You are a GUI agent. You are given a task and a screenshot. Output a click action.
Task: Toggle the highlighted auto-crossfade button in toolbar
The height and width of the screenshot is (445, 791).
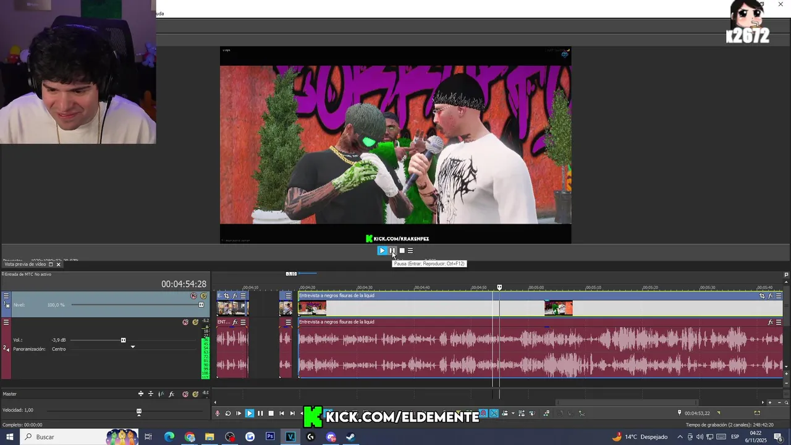tap(494, 413)
